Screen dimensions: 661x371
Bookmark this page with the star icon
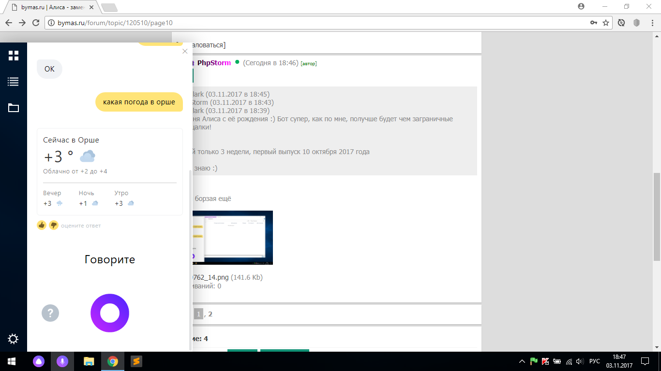click(x=606, y=23)
